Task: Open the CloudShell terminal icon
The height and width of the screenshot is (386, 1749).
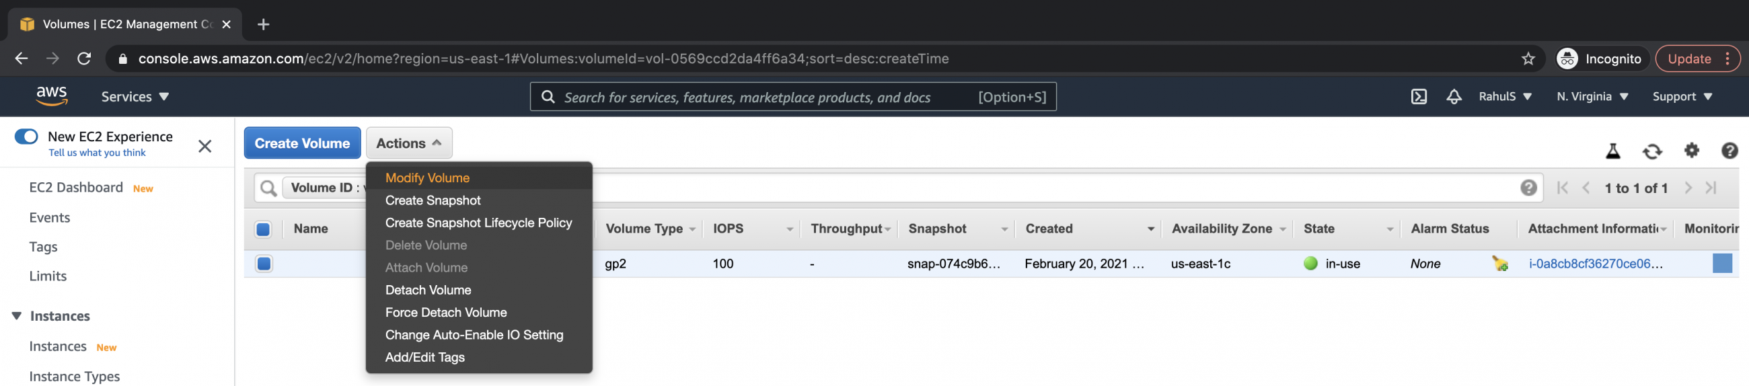Action: click(1418, 97)
